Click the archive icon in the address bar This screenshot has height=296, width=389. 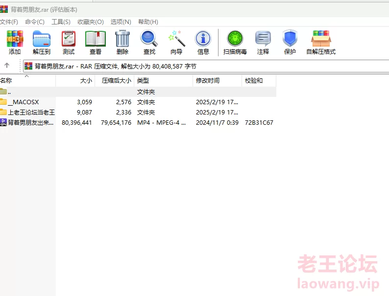tap(28, 66)
